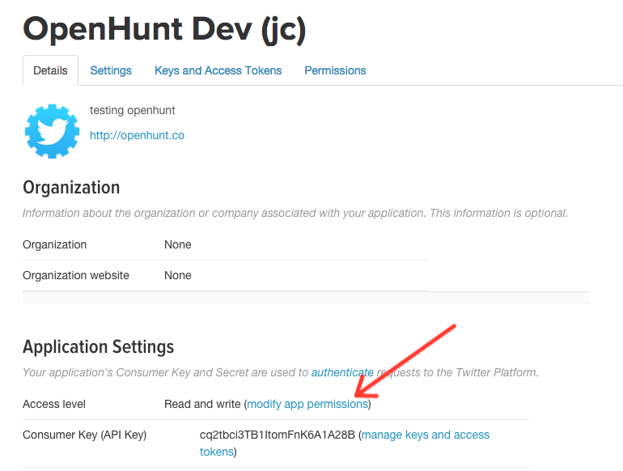
Task: Click the Twitter gear application icon
Action: (x=52, y=130)
